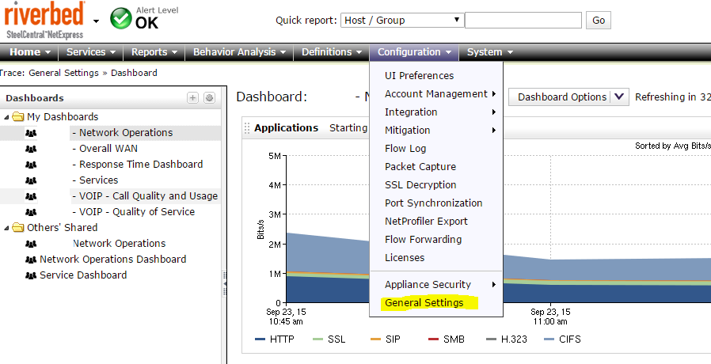
Task: Collapse the Others' Shared tree node
Action: coord(7,228)
